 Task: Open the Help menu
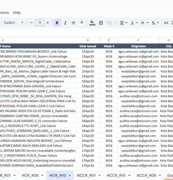[17, 12]
